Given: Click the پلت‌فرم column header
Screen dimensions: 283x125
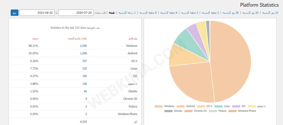Looking at the screenshot, I should (x=132, y=38).
